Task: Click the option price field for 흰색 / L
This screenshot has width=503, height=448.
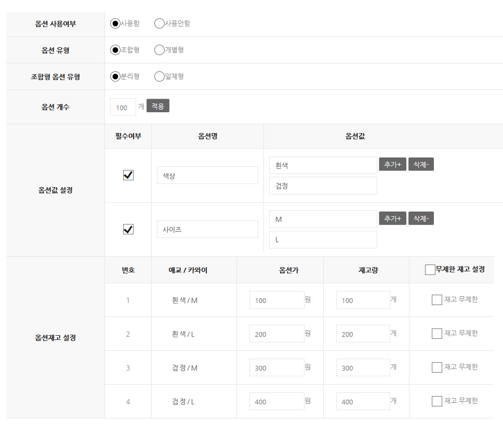Action: [x=276, y=334]
